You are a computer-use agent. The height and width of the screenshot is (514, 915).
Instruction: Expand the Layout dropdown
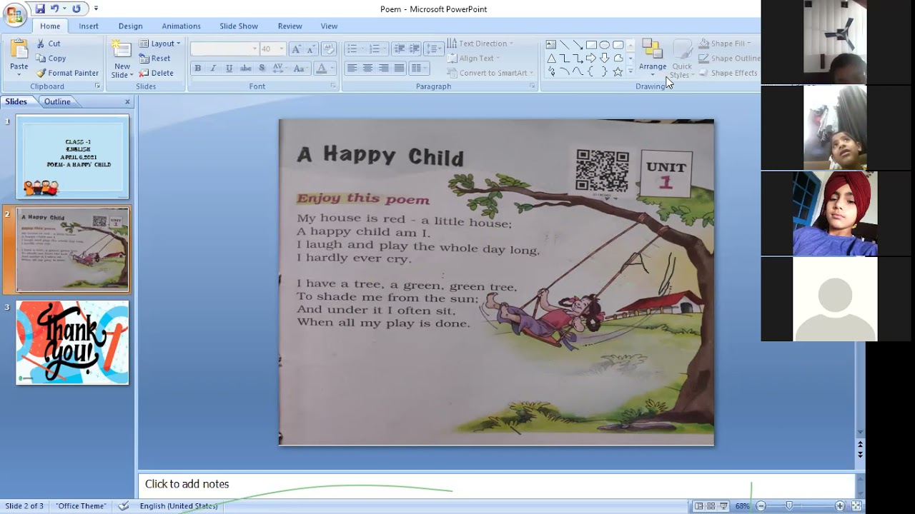coord(160,44)
